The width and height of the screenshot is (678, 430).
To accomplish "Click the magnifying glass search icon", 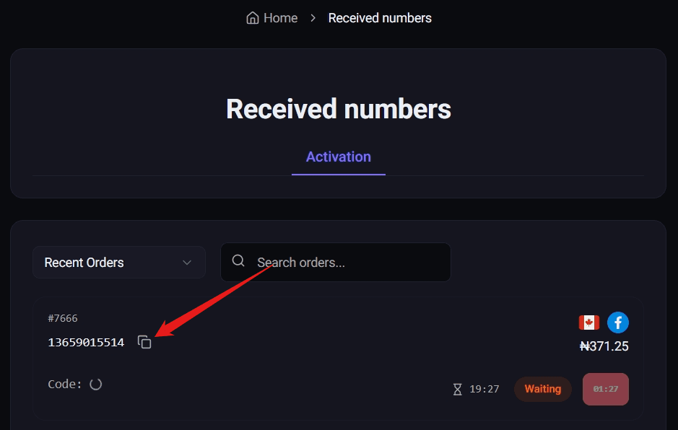I will 238,262.
